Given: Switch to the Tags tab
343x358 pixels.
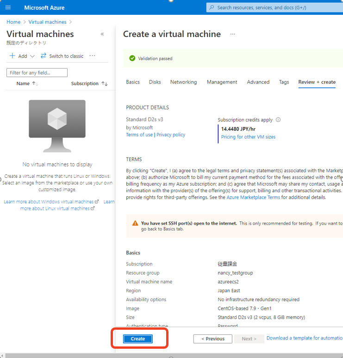Looking at the screenshot, I should click(284, 82).
